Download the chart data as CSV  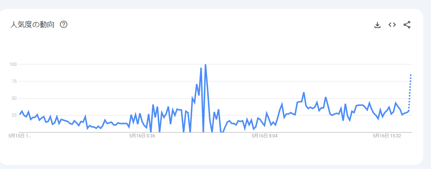377,25
